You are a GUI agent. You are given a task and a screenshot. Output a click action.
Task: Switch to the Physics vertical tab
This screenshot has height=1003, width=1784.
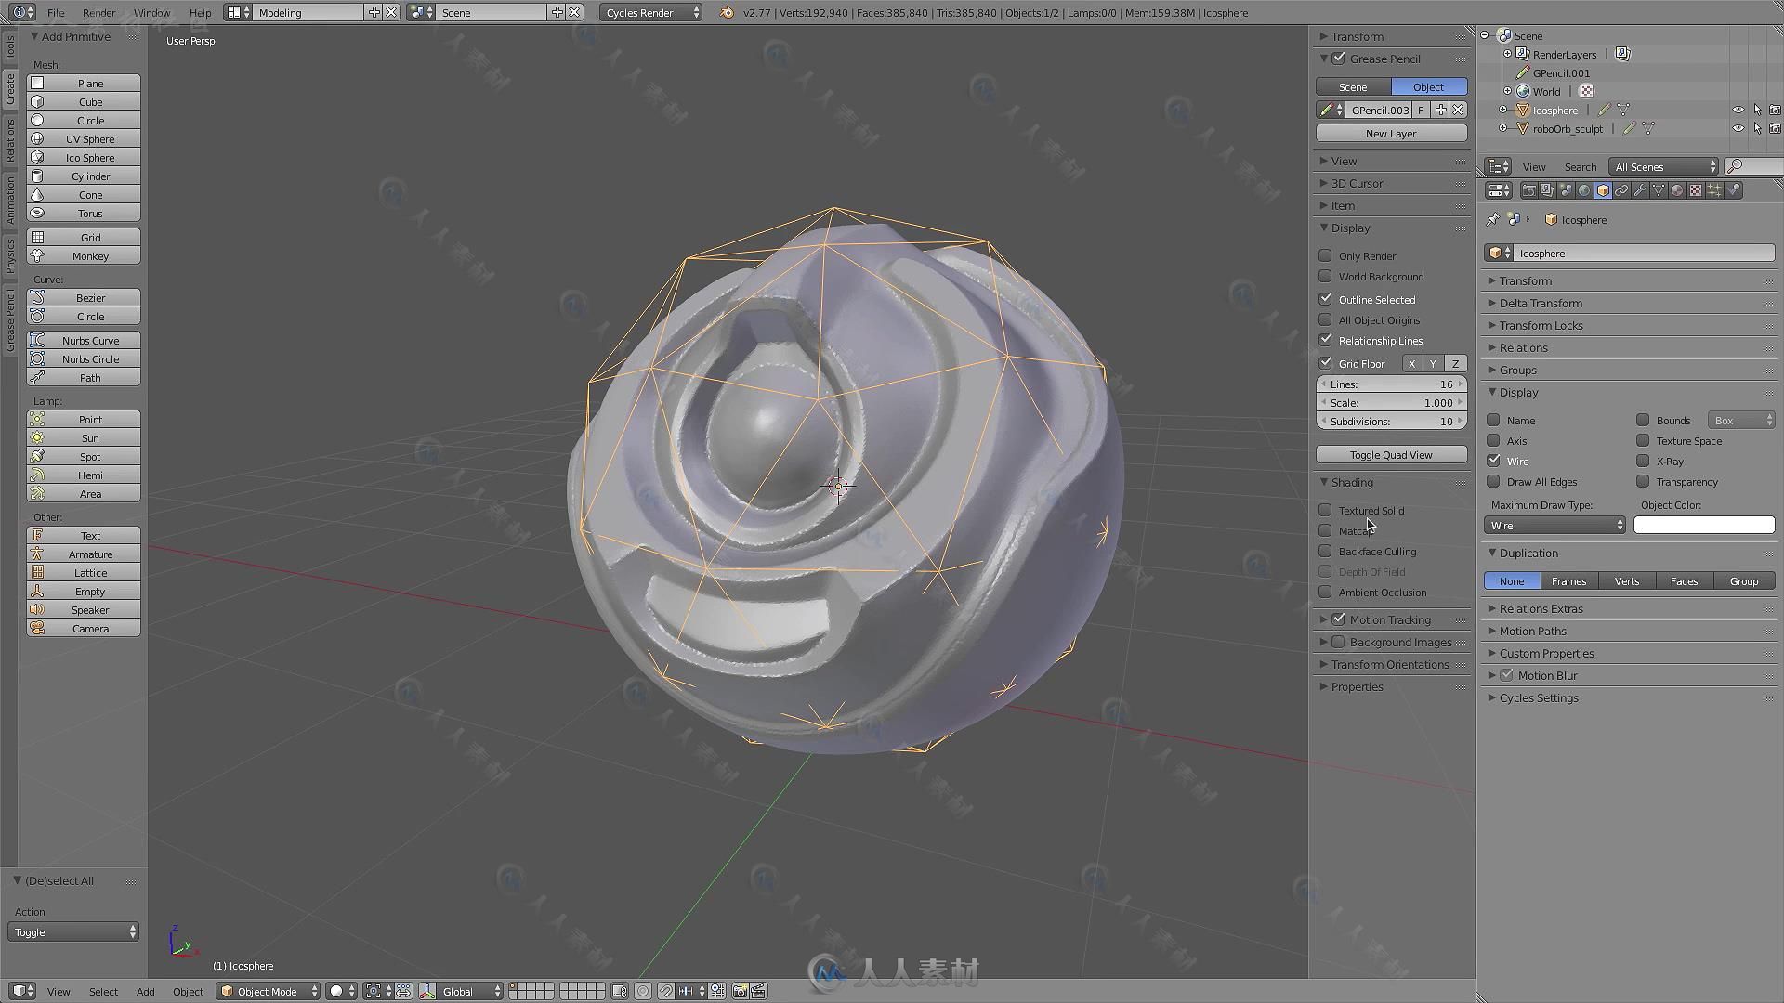9,254
